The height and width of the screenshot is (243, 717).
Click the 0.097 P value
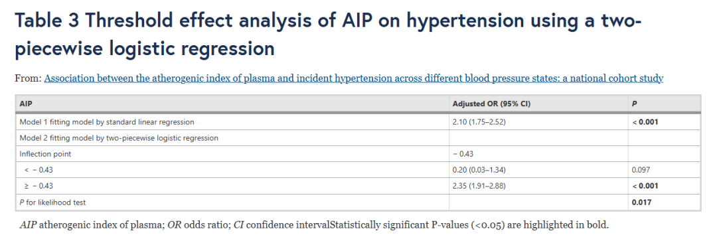pyautogui.click(x=640, y=170)
